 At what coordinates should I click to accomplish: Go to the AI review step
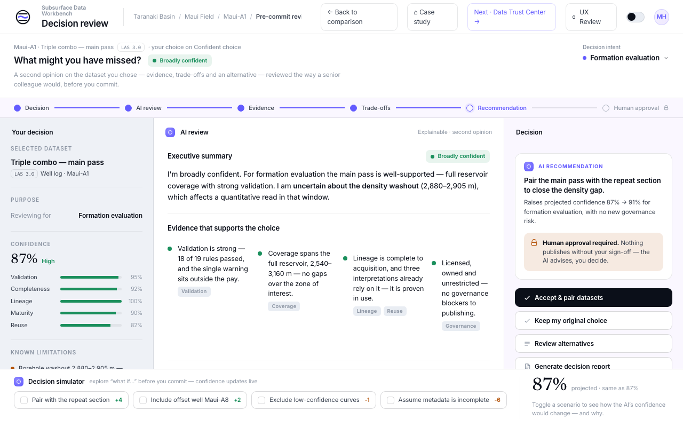(x=143, y=108)
